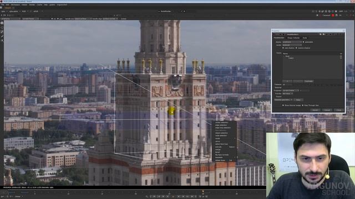Click the Unhide button in viewer toolbar
Image resolution: width=355 pixels, height=199 pixels.
(x=124, y=19)
